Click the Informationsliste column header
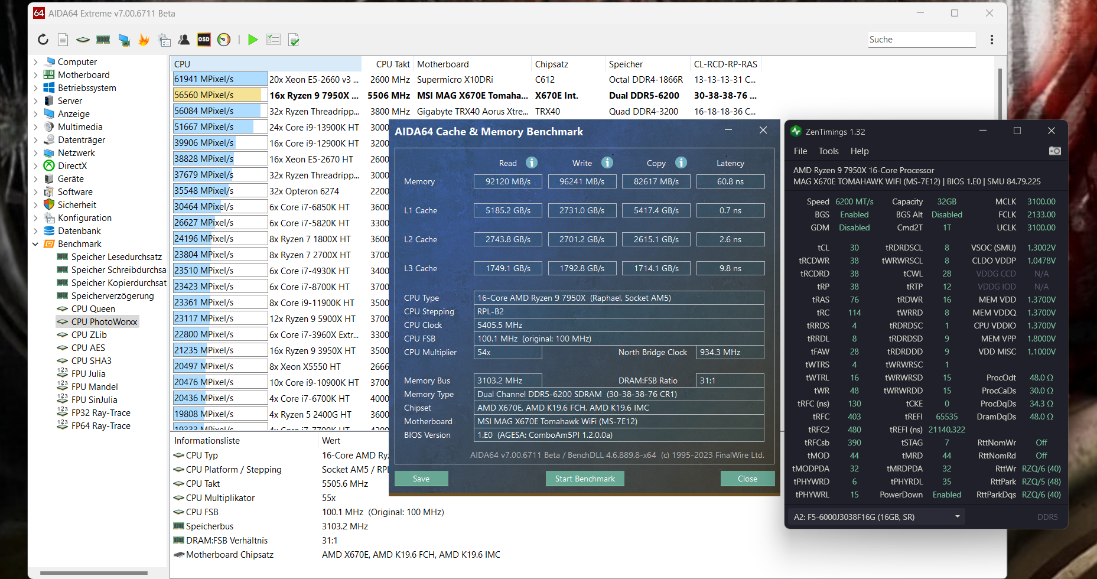Viewport: 1097px width, 579px height. (x=243, y=441)
